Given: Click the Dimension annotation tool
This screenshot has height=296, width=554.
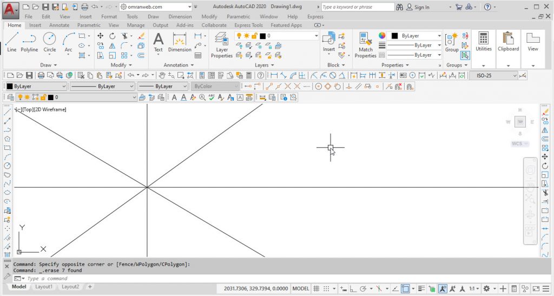Looking at the screenshot, I should [x=180, y=42].
